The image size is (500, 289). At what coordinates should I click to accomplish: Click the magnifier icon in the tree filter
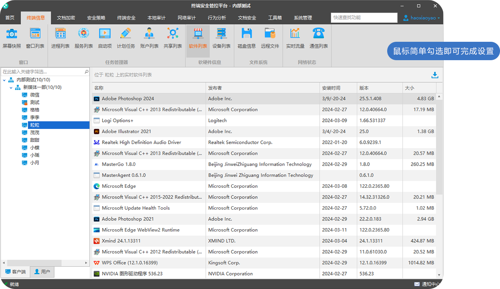(86, 72)
